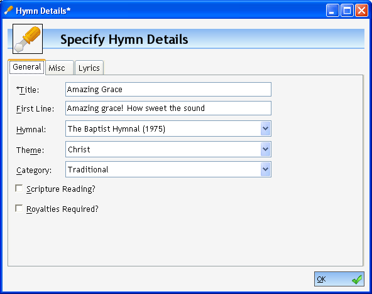The width and height of the screenshot is (372, 294).
Task: Click the small screwdriver icon in title bar
Action: click(x=9, y=11)
